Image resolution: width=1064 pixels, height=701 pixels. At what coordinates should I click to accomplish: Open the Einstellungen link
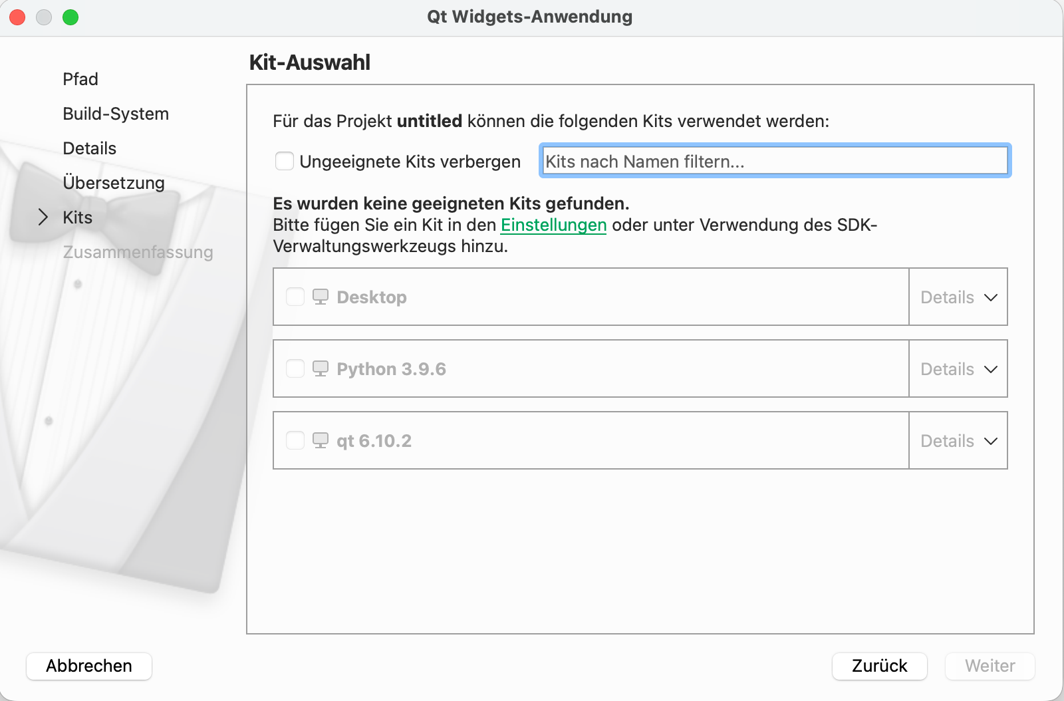pos(553,225)
